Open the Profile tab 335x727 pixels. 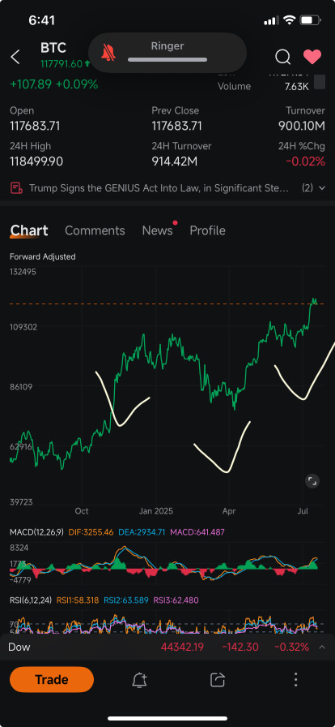pos(208,230)
